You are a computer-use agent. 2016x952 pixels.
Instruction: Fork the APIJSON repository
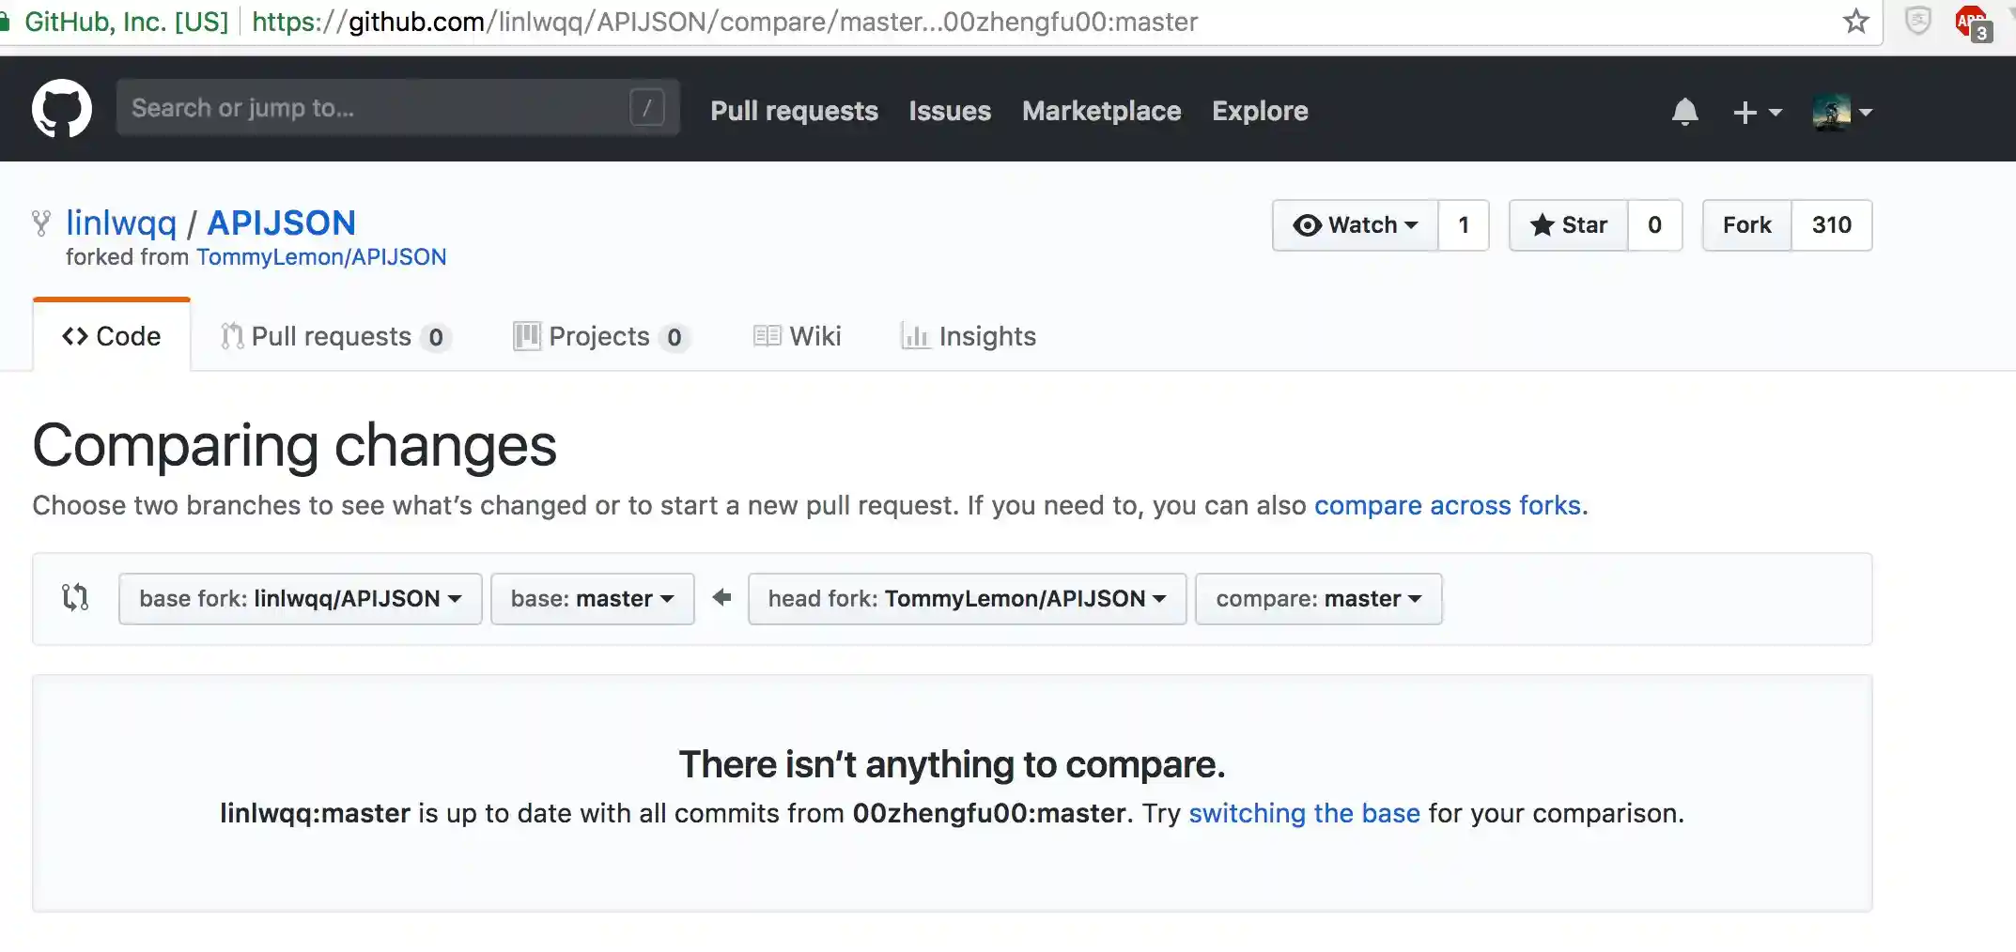point(1746,225)
